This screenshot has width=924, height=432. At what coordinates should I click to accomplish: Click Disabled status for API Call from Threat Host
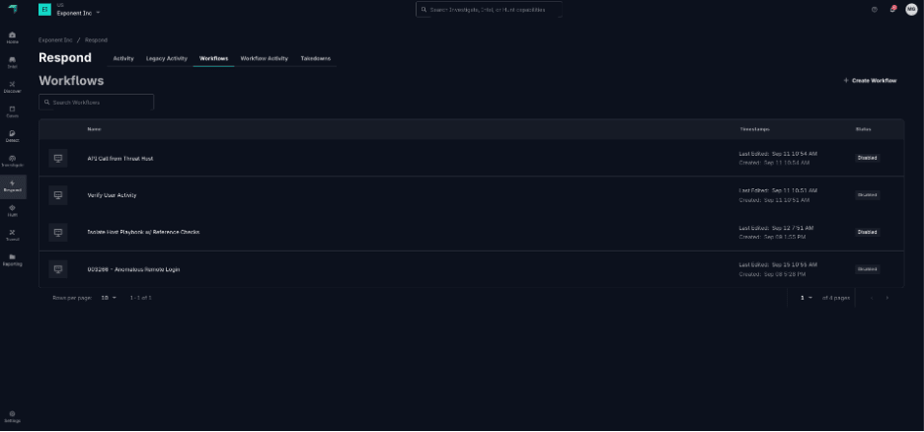867,159
